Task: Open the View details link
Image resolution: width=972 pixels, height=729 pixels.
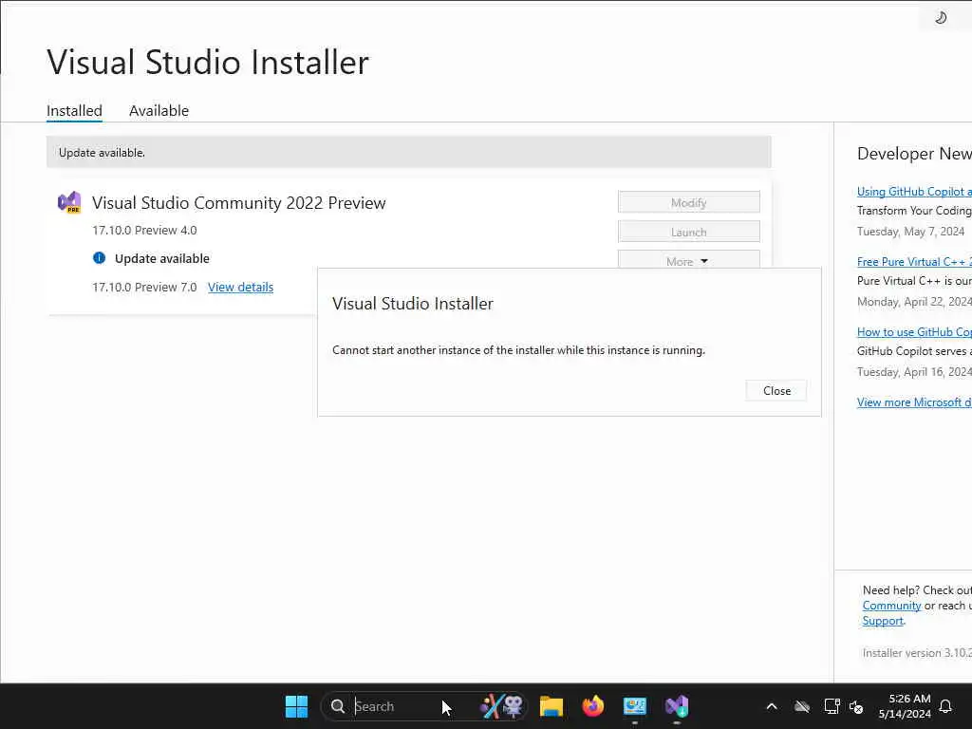Action: pyautogui.click(x=240, y=287)
